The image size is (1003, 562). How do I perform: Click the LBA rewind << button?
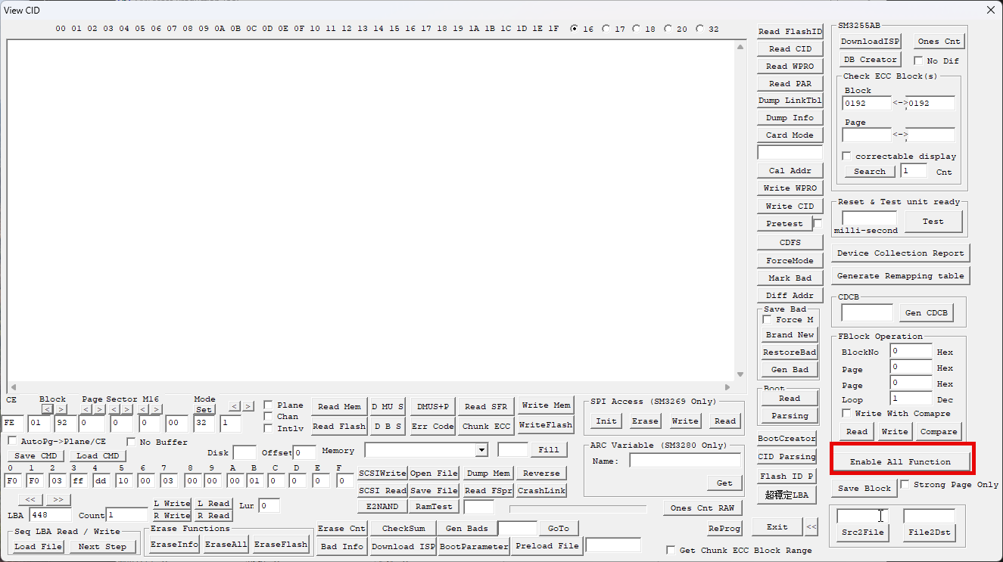pos(30,499)
